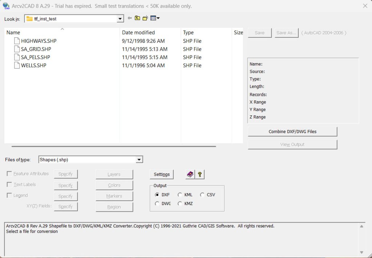Click Specify next to Feature Attributes
The width and height of the screenshot is (372, 258).
65,174
